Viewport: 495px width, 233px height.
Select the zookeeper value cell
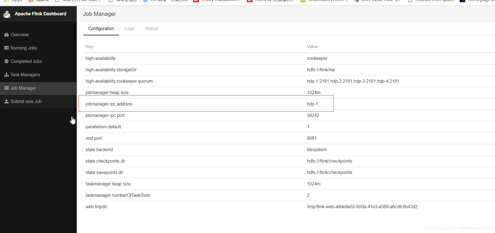[x=317, y=58]
